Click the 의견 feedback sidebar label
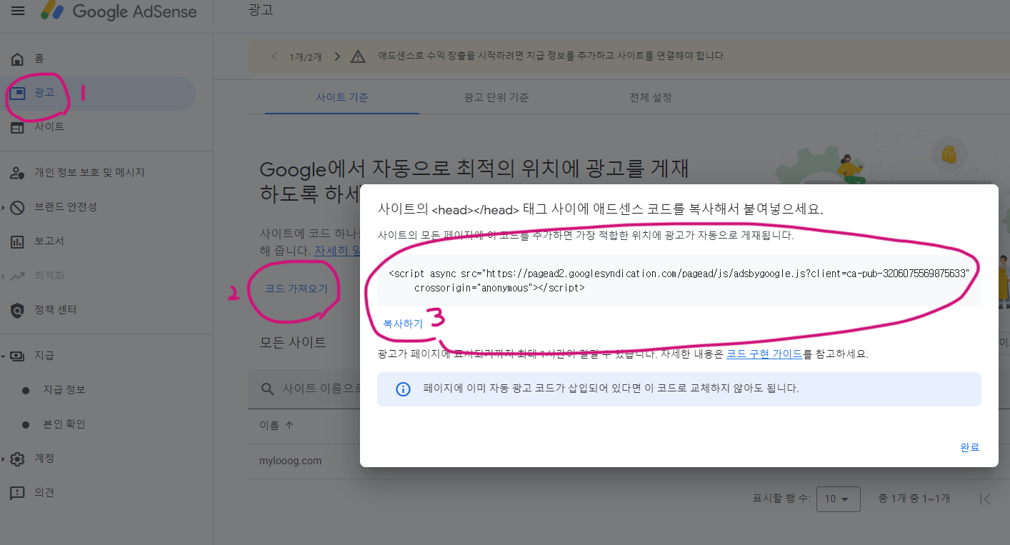 [44, 493]
